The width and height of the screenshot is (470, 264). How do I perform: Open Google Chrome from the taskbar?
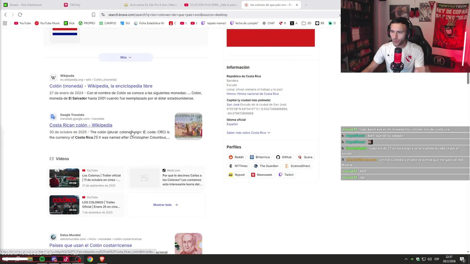(90, 259)
